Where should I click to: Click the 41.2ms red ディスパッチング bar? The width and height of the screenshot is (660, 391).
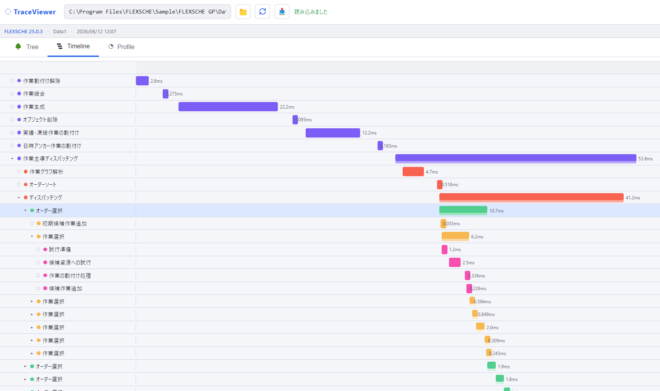531,197
